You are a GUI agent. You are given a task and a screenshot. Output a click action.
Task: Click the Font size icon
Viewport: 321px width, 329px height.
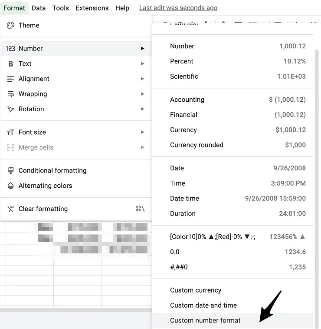(11, 133)
